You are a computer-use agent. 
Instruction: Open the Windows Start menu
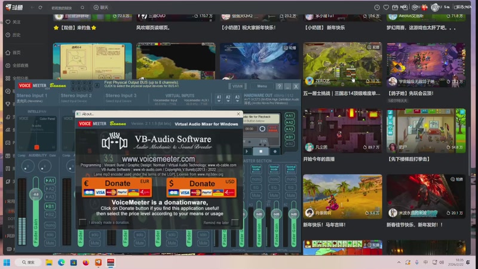[x=7, y=262]
